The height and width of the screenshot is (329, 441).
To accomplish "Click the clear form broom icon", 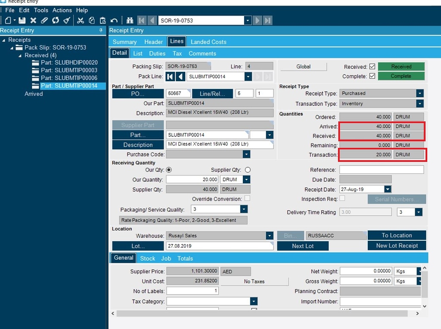I will pos(66,20).
